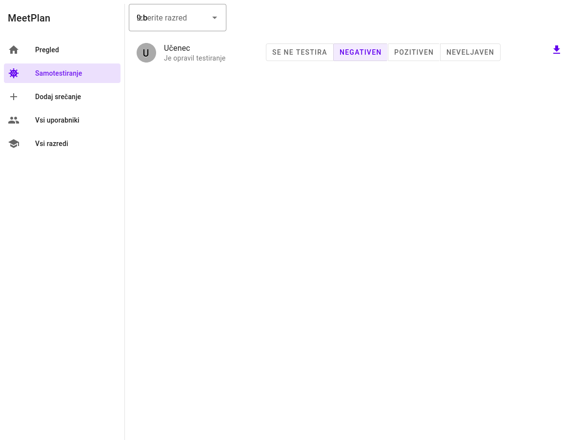Image resolution: width=584 pixels, height=440 pixels.
Task: Expand the class dropdown arrow
Action: point(215,18)
